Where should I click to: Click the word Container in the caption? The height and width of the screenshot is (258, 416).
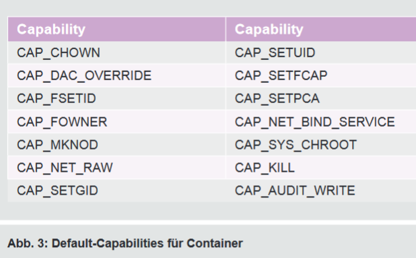(215, 243)
